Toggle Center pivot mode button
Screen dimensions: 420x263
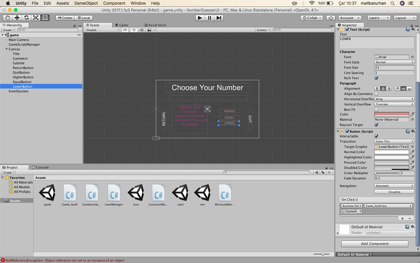65,18
